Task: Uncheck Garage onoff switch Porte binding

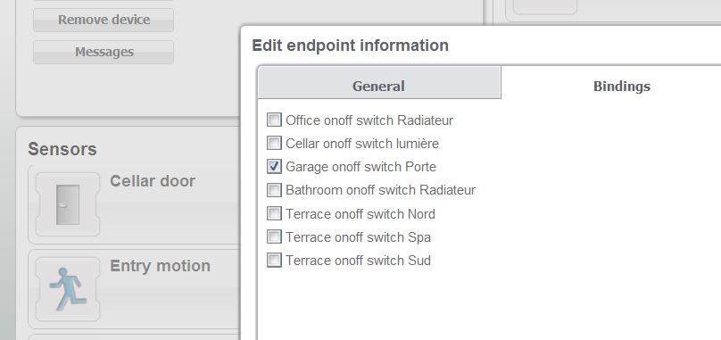Action: (x=274, y=167)
